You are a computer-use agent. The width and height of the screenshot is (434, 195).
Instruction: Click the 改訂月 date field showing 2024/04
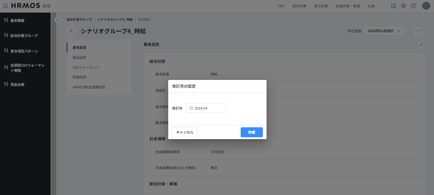tap(206, 108)
